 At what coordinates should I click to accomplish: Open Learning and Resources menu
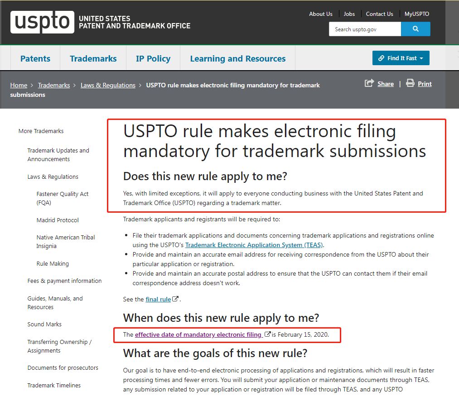point(237,58)
